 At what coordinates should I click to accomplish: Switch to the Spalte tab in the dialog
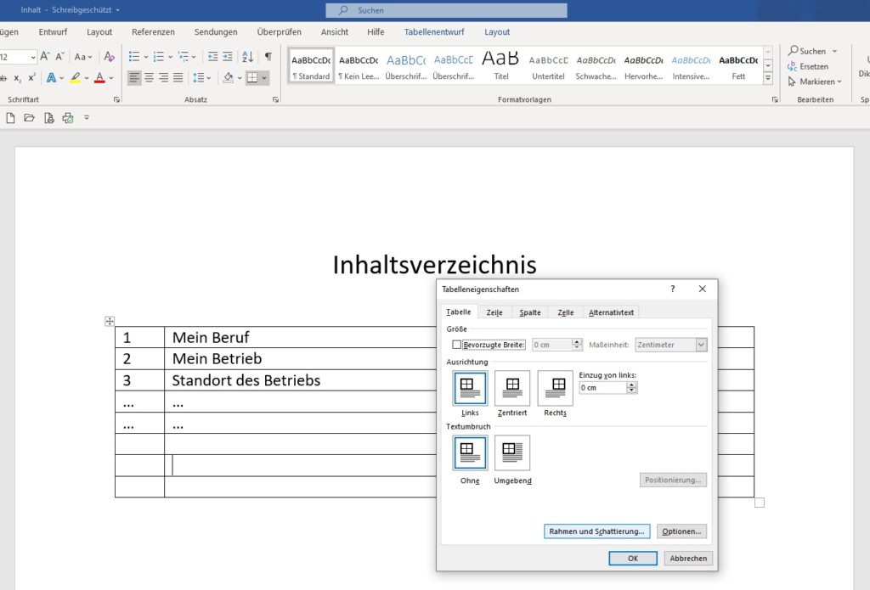pyautogui.click(x=530, y=312)
